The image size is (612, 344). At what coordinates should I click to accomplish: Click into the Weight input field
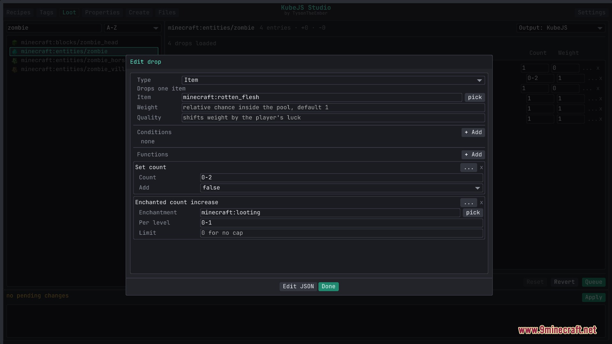pyautogui.click(x=333, y=108)
